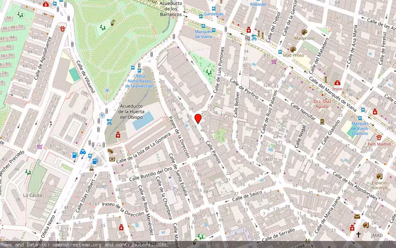Select the Calle de María Juana label
Image resolution: width=396 pixels, height=248 pixels.
(328, 215)
